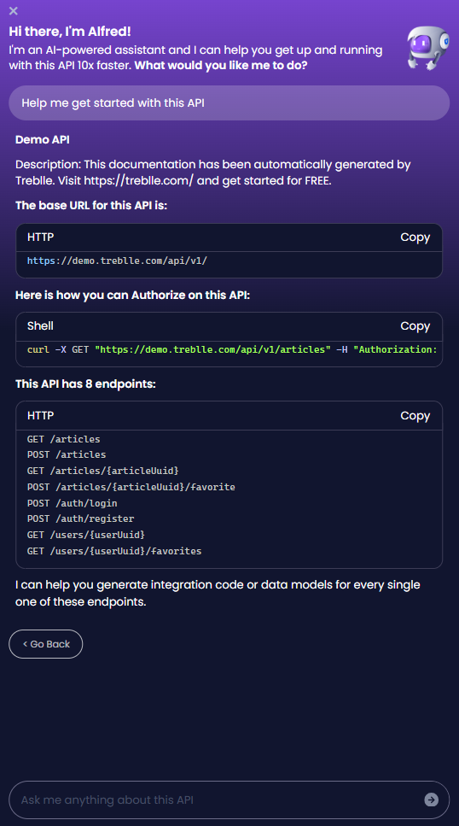Click the Alfred robot avatar
The height and width of the screenshot is (826, 459).
coord(428,48)
